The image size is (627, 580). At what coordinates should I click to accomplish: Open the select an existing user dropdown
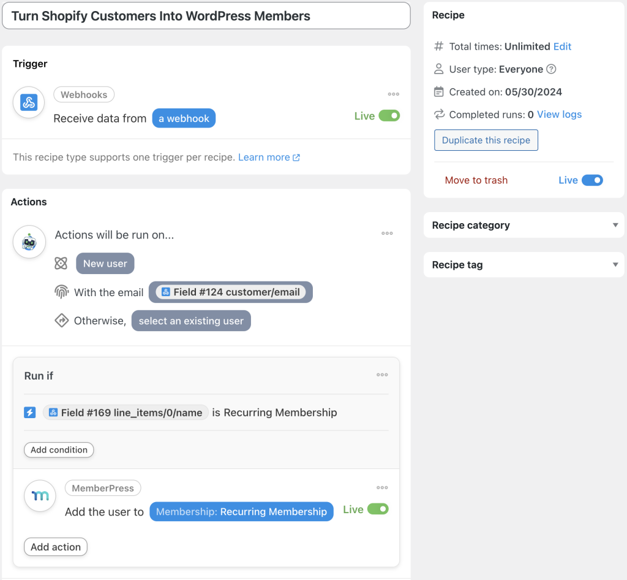tap(190, 320)
